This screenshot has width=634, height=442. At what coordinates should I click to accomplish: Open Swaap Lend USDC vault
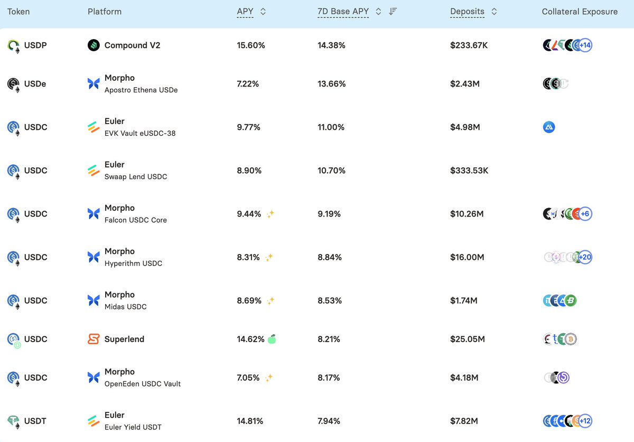click(x=136, y=176)
